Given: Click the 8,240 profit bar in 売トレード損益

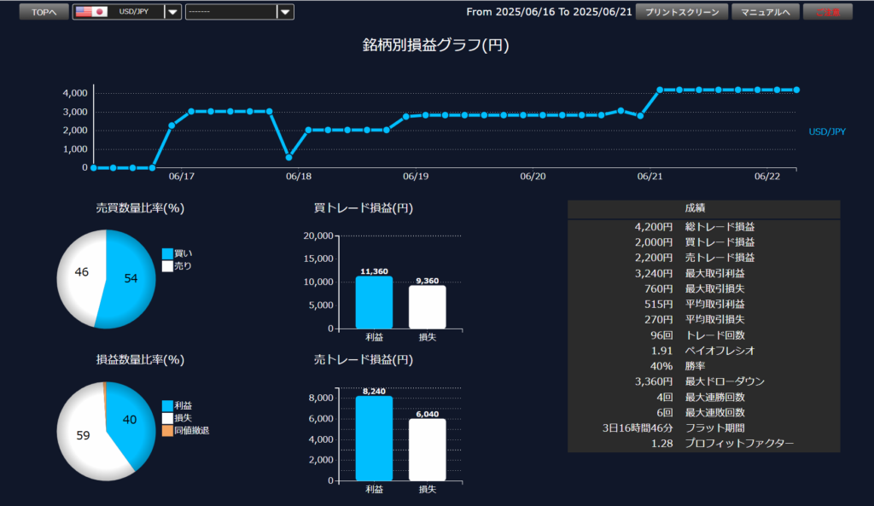Looking at the screenshot, I should click(x=374, y=439).
